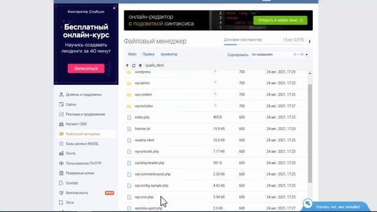Click 405 Б size of index.php
The width and height of the screenshot is (377, 212).
click(x=217, y=117)
